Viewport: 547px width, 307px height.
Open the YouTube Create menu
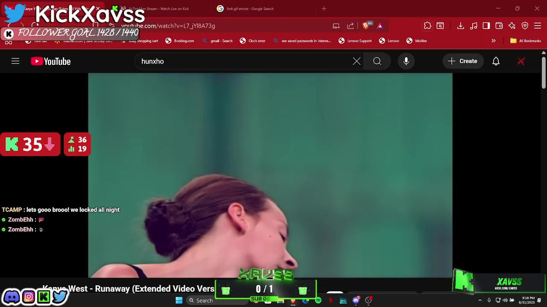(463, 61)
